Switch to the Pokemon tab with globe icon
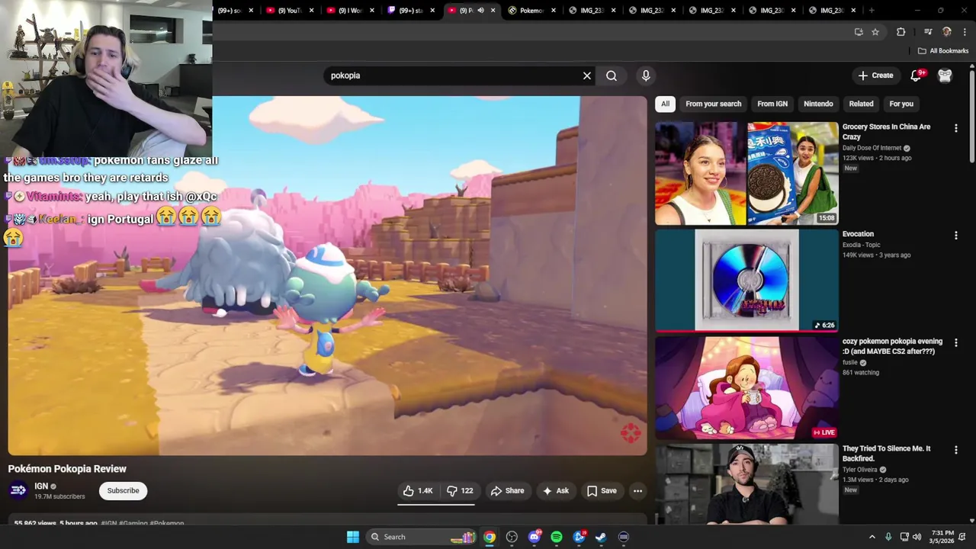This screenshot has height=549, width=976. point(531,11)
